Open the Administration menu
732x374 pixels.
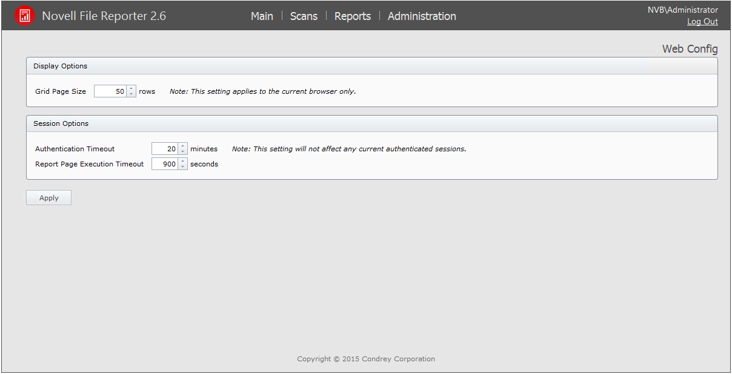(422, 16)
